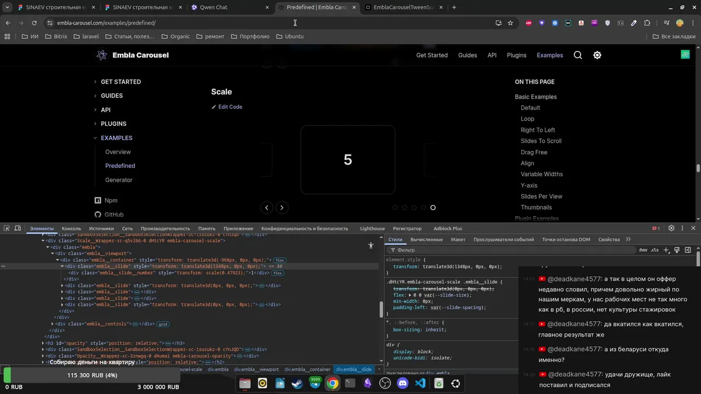Open Plugins in the top navigation

tap(516, 55)
